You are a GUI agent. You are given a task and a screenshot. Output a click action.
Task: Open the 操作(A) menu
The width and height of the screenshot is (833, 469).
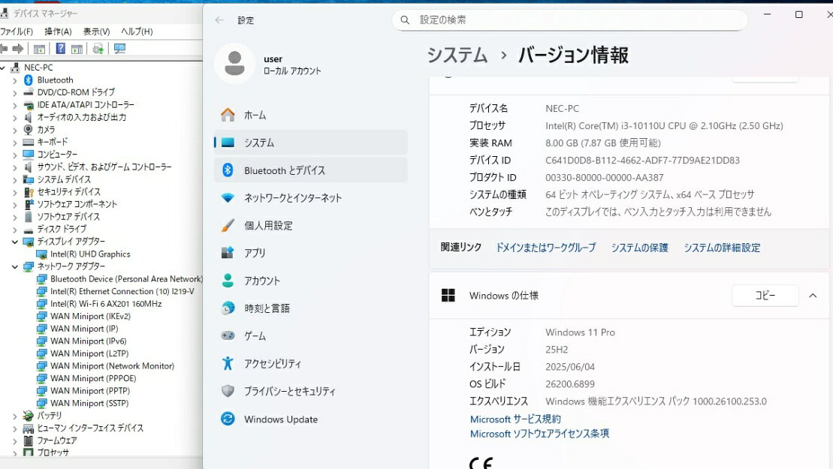pos(58,32)
